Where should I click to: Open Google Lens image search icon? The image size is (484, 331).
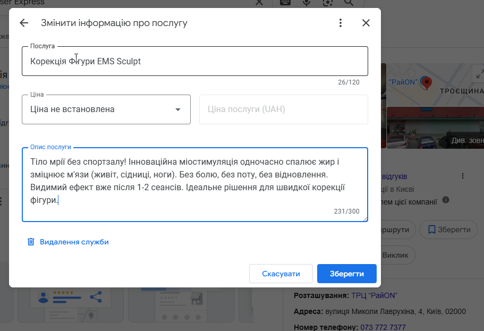(x=327, y=3)
